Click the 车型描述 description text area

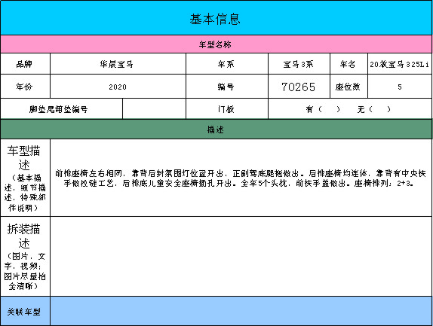(x=241, y=178)
